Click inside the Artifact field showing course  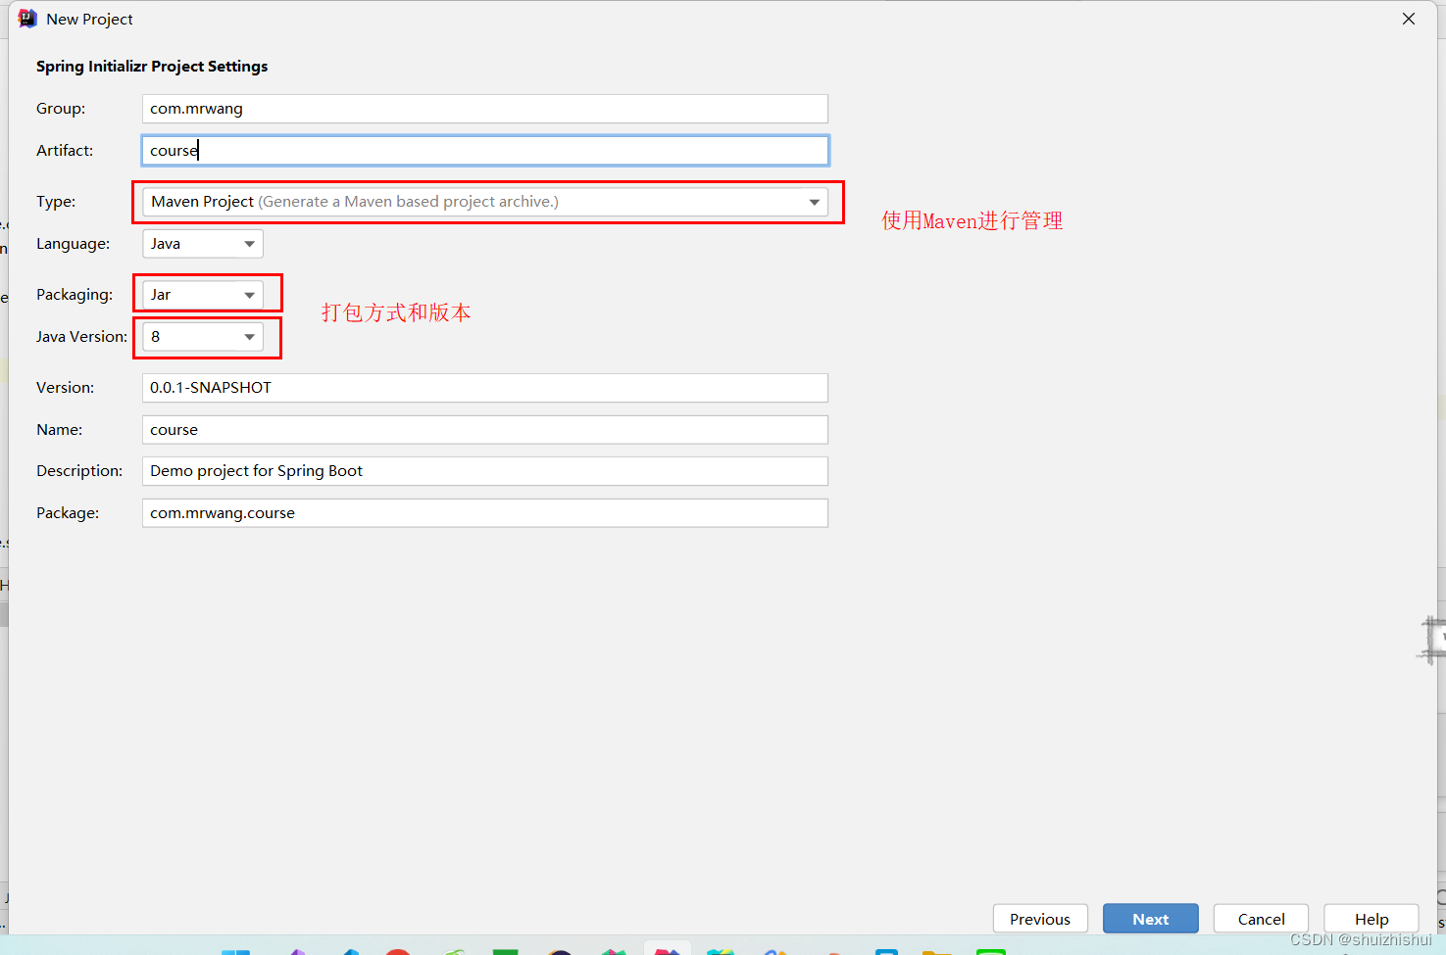tap(484, 150)
